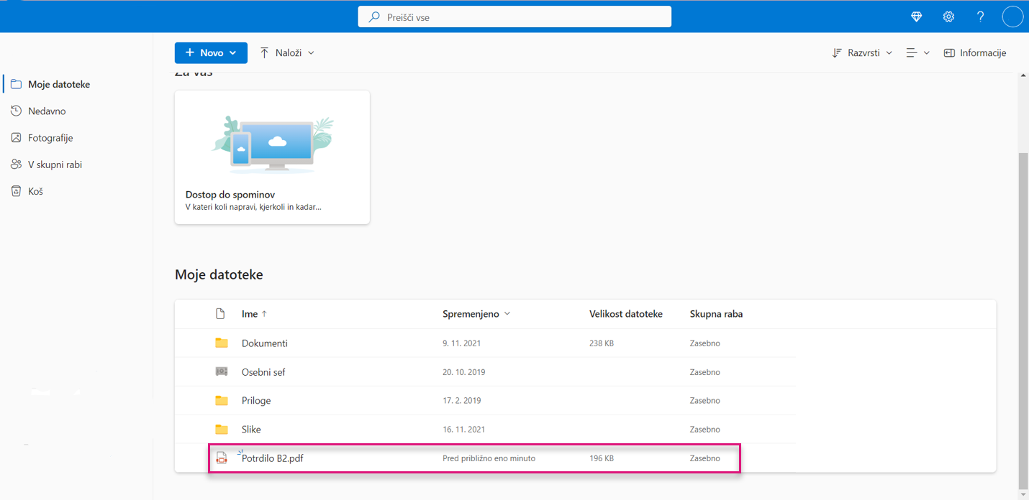Click the Moje datoteke section heading
The width and height of the screenshot is (1029, 500).
pyautogui.click(x=219, y=274)
